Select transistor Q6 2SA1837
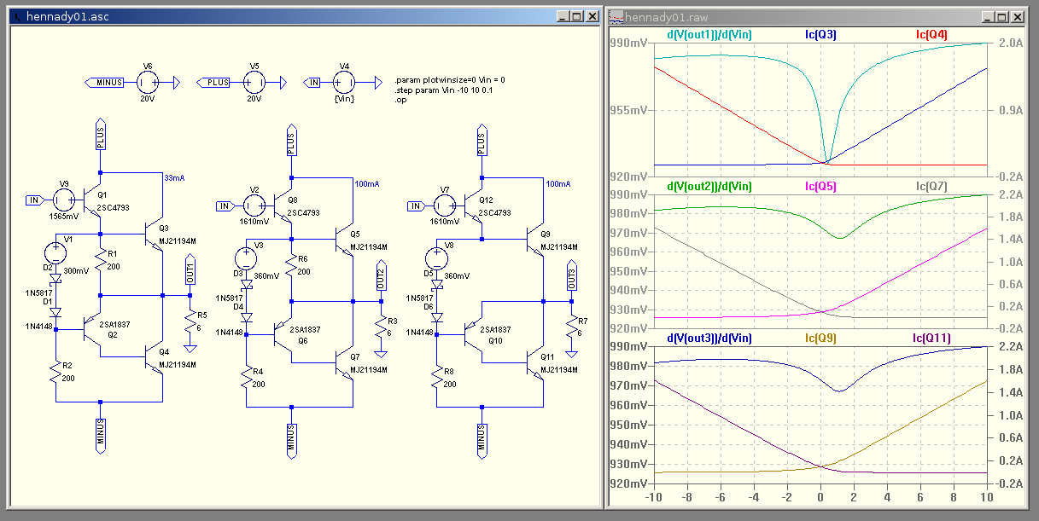This screenshot has width=1039, height=521. (283, 334)
